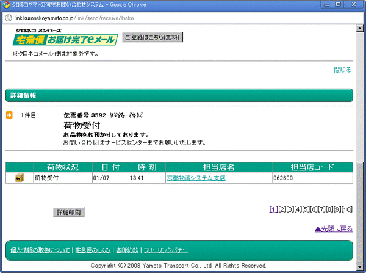This screenshot has width=366, height=273.
Task: Click the 詳細情報 section header
Action: point(179,95)
